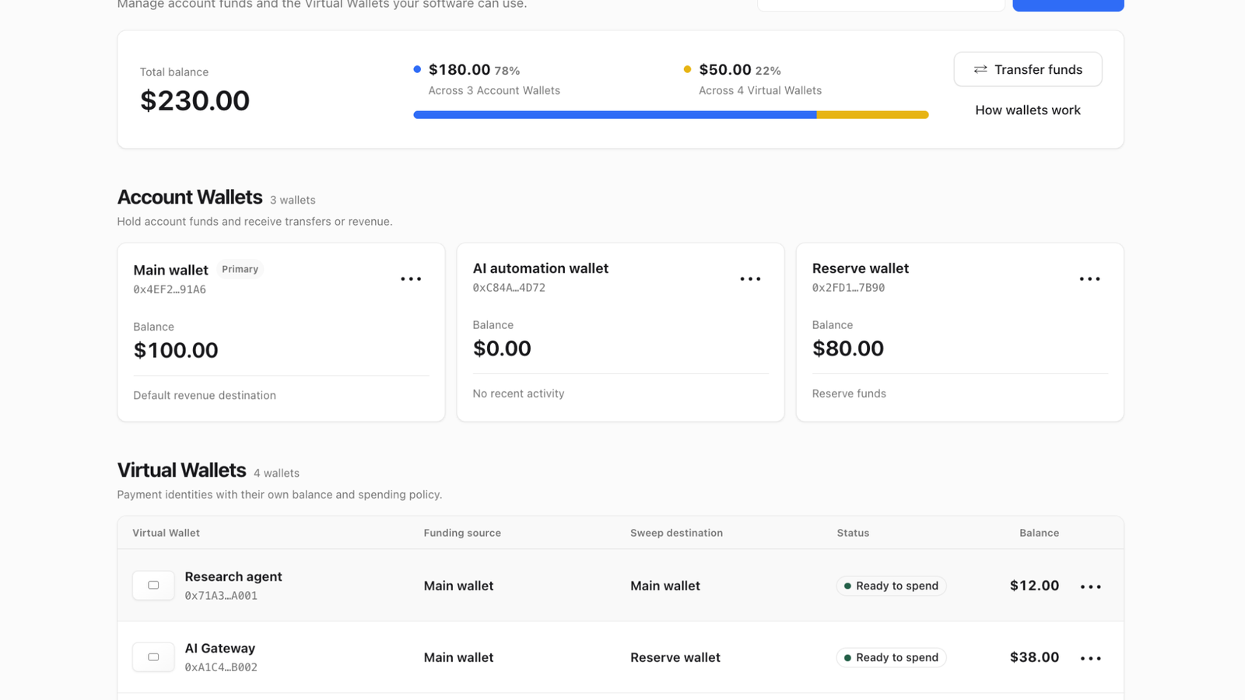Click the Across 4 Virtual Wallets label
1245x700 pixels.
point(760,90)
